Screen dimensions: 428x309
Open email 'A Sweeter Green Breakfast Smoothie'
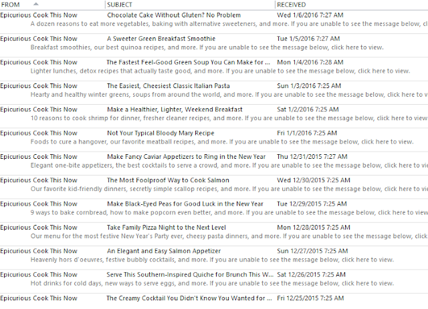161,39
